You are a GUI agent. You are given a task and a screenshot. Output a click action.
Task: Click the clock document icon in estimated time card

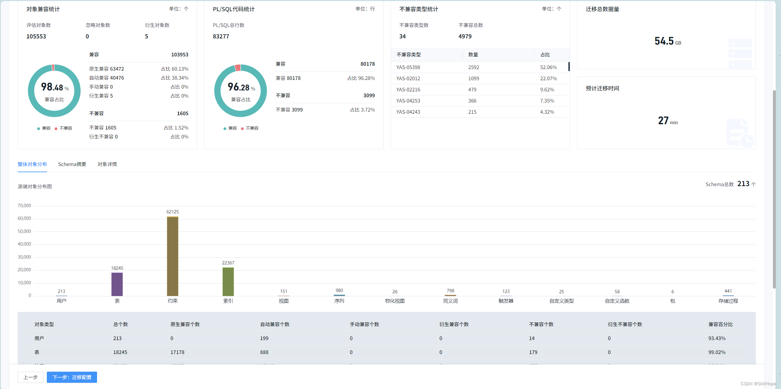(x=740, y=133)
